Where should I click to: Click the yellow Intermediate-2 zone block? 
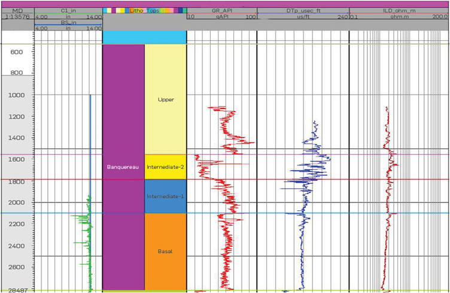[x=166, y=167]
